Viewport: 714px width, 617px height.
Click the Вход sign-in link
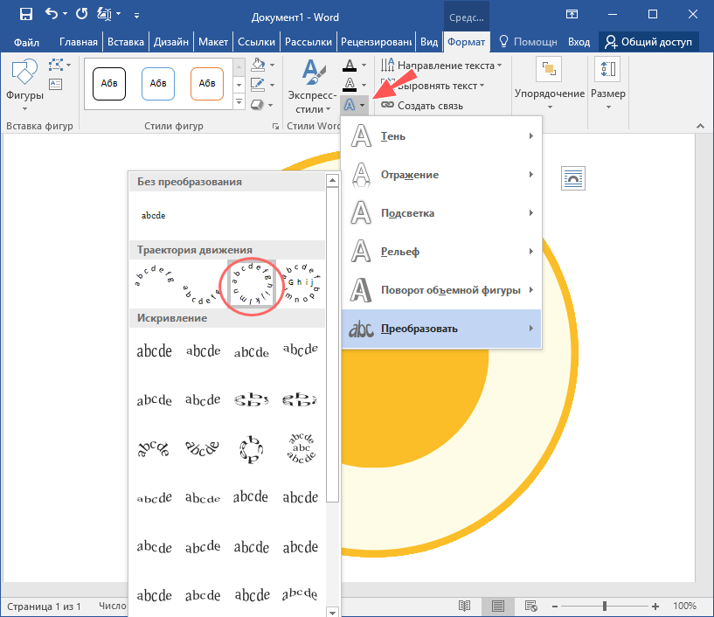point(579,42)
